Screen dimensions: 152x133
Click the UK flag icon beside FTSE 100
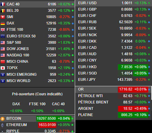3,30
